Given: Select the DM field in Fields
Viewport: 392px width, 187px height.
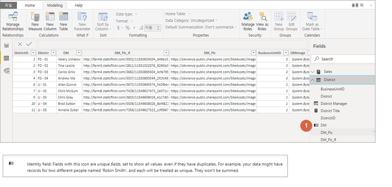Looking at the screenshot, I should [x=323, y=125].
